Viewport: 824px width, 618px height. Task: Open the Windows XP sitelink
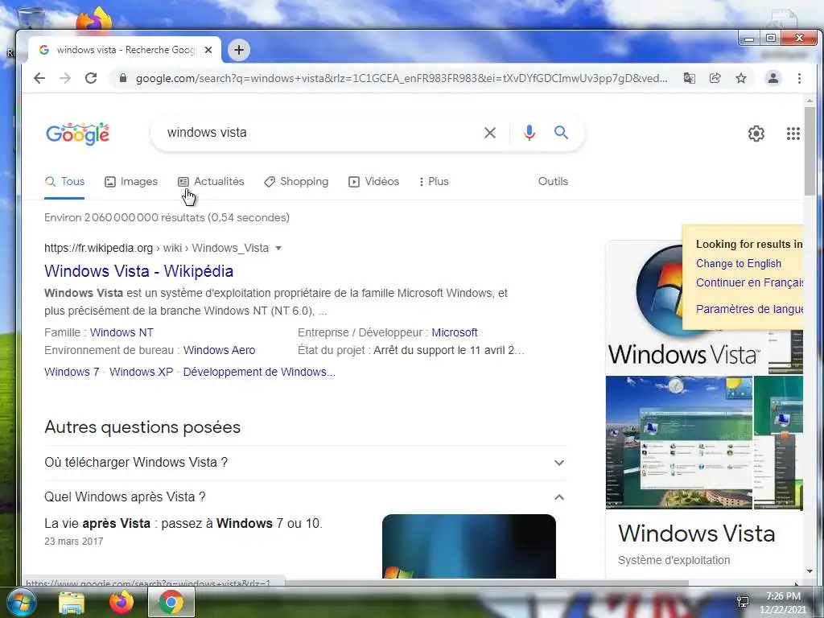click(142, 372)
